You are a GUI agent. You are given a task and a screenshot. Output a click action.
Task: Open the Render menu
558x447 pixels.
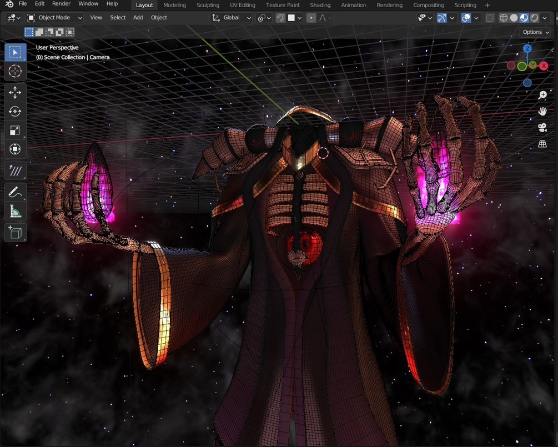pos(61,3)
